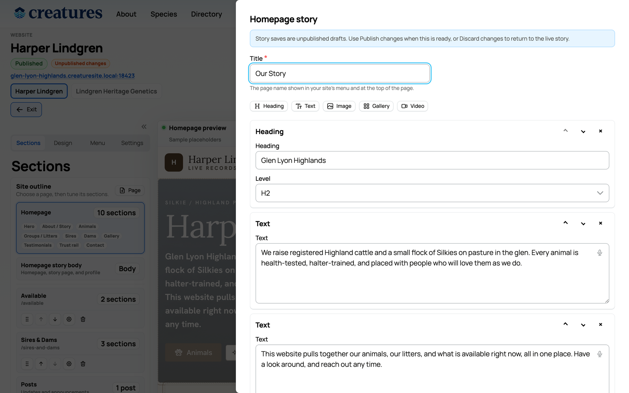
Task: Click the Gallery section chip
Action: tap(112, 236)
